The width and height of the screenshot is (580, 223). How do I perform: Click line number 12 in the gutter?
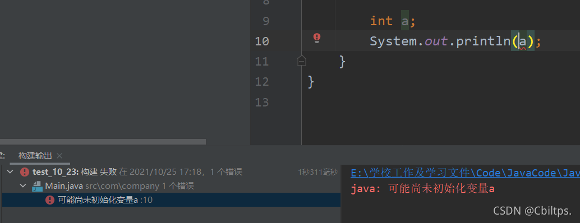[262, 82]
